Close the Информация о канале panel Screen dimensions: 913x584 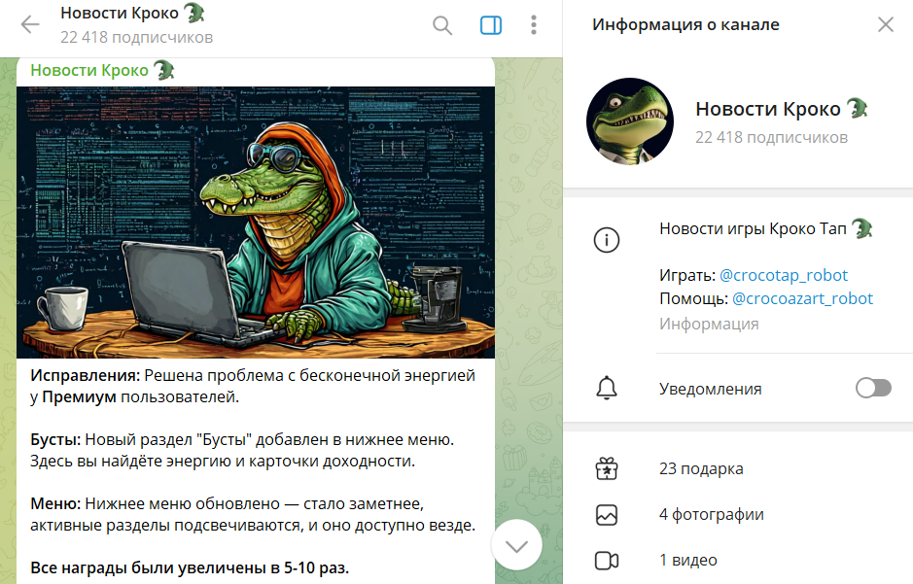click(x=886, y=24)
